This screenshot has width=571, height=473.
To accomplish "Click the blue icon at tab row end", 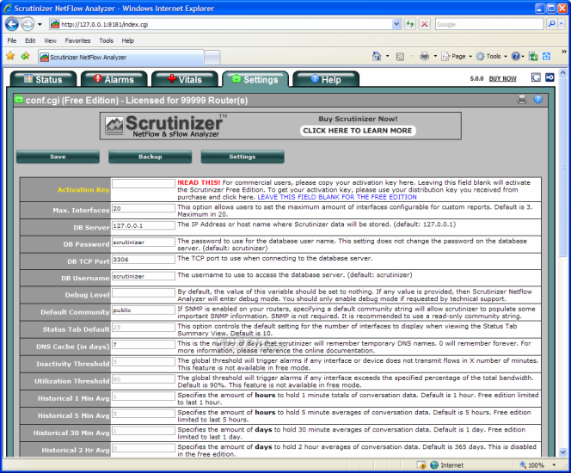I will tap(550, 77).
